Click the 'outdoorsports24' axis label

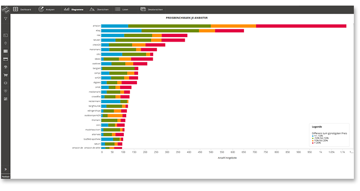[93, 116]
